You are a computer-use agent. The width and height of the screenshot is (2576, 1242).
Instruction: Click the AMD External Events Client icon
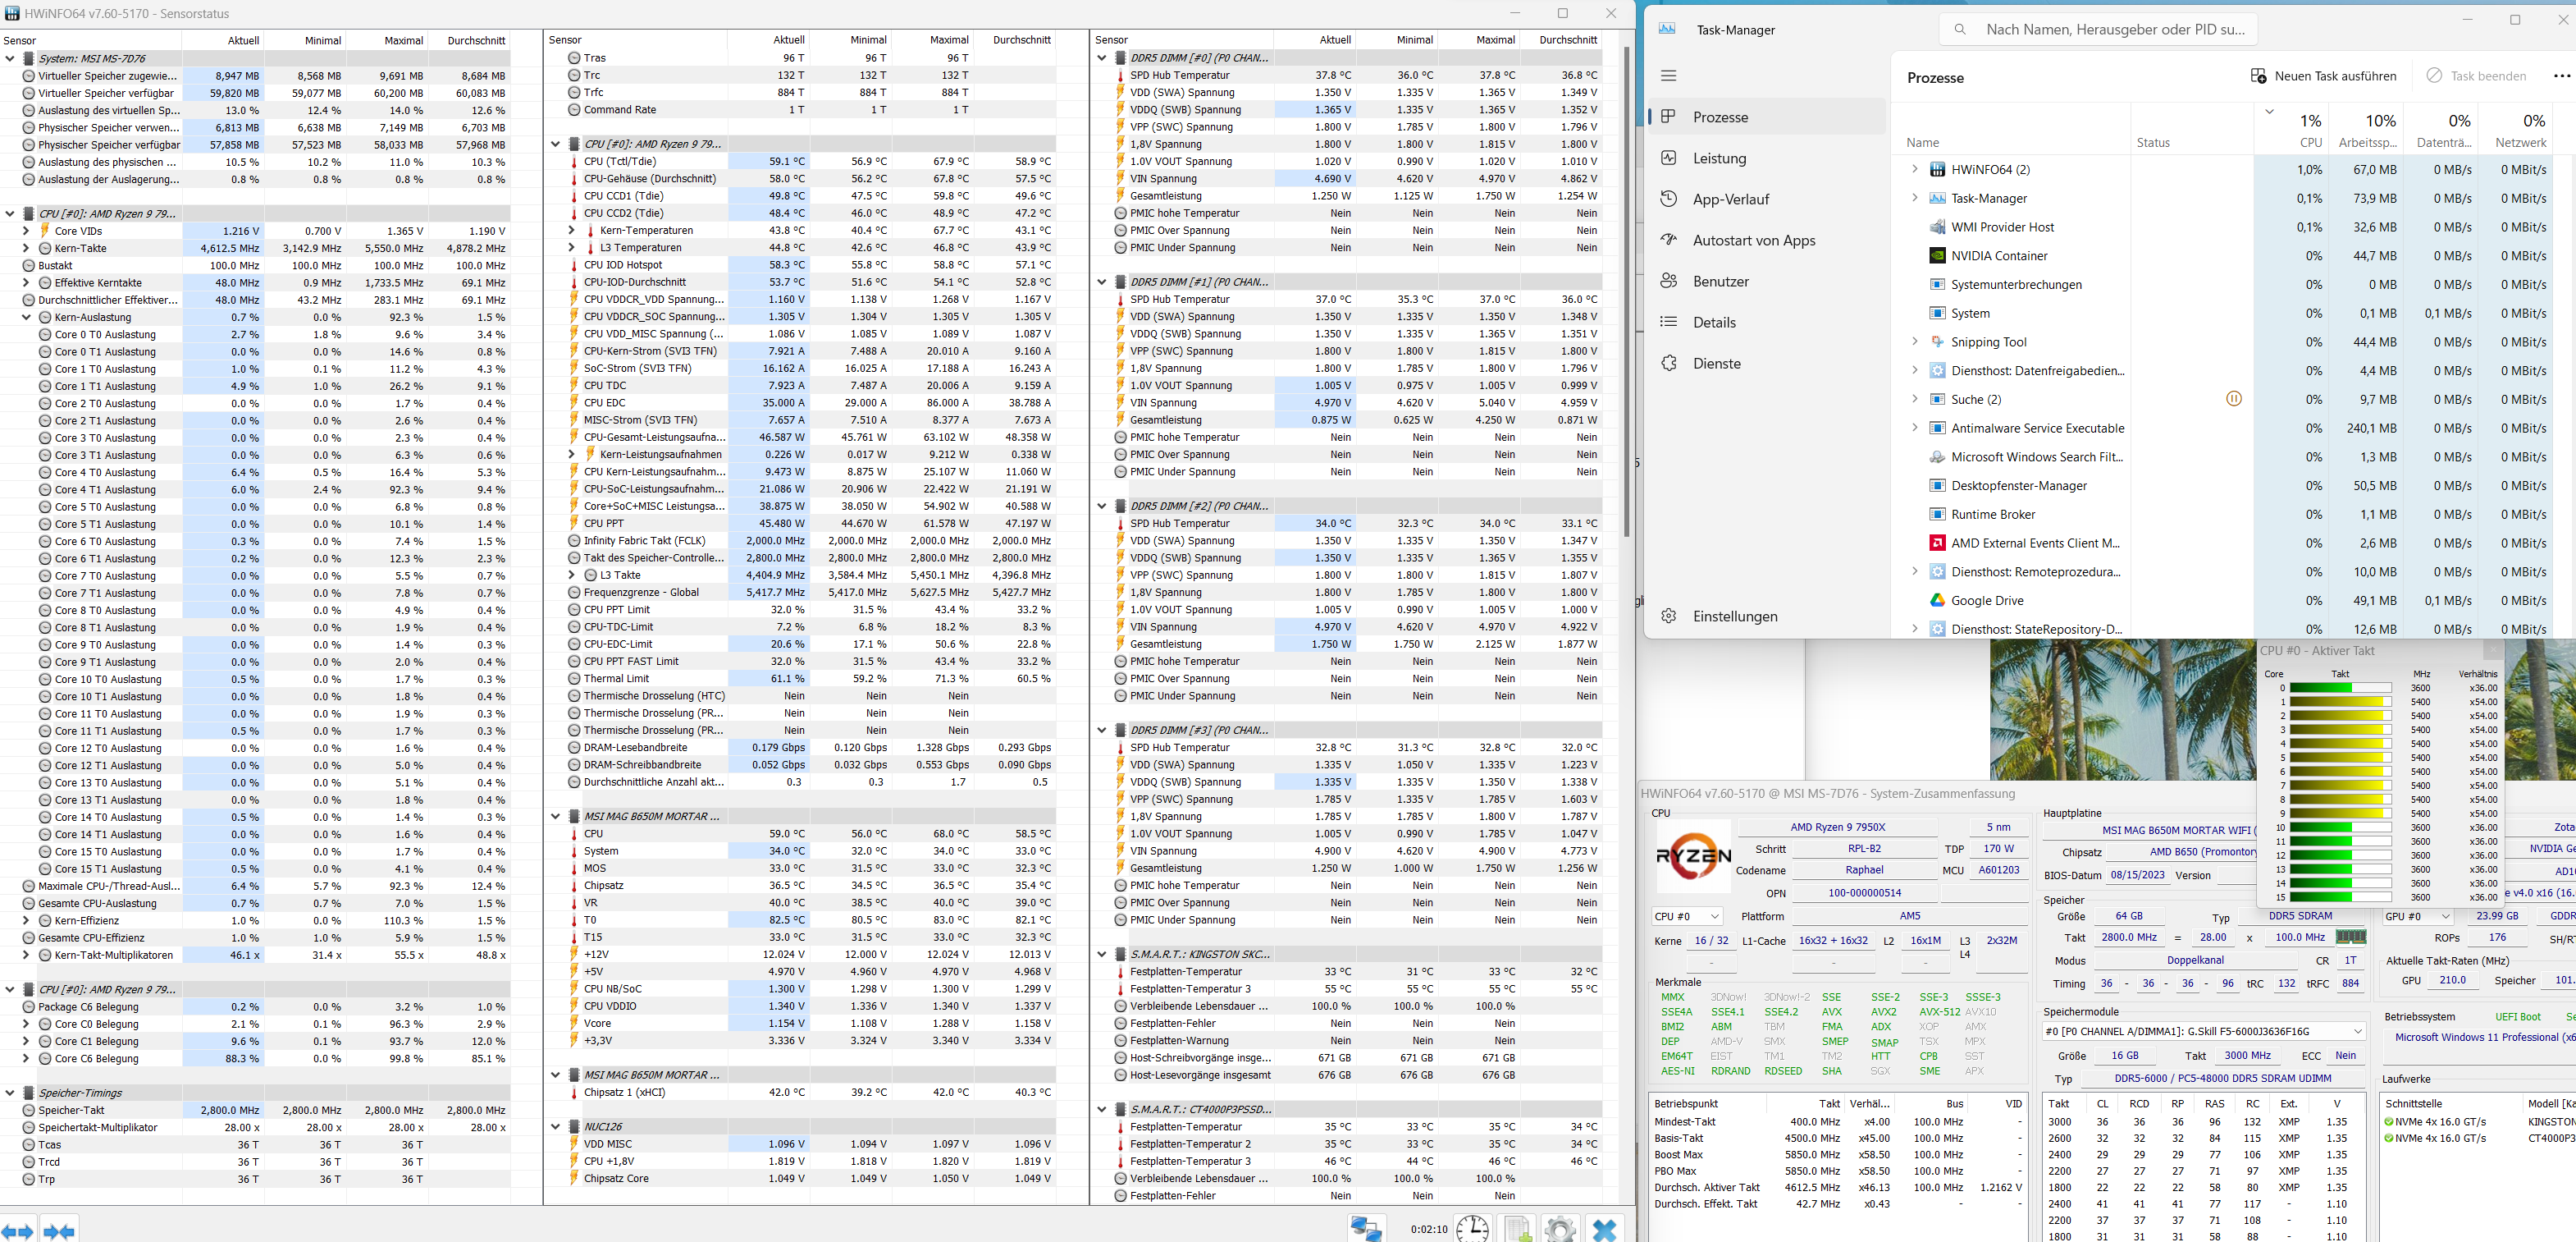1937,543
